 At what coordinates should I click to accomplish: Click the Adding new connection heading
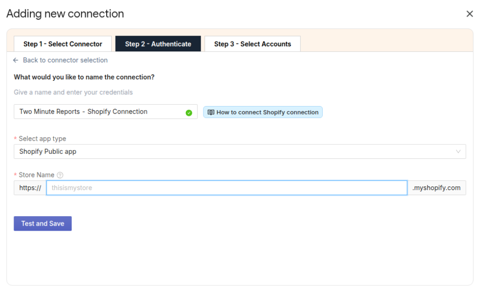pos(65,14)
